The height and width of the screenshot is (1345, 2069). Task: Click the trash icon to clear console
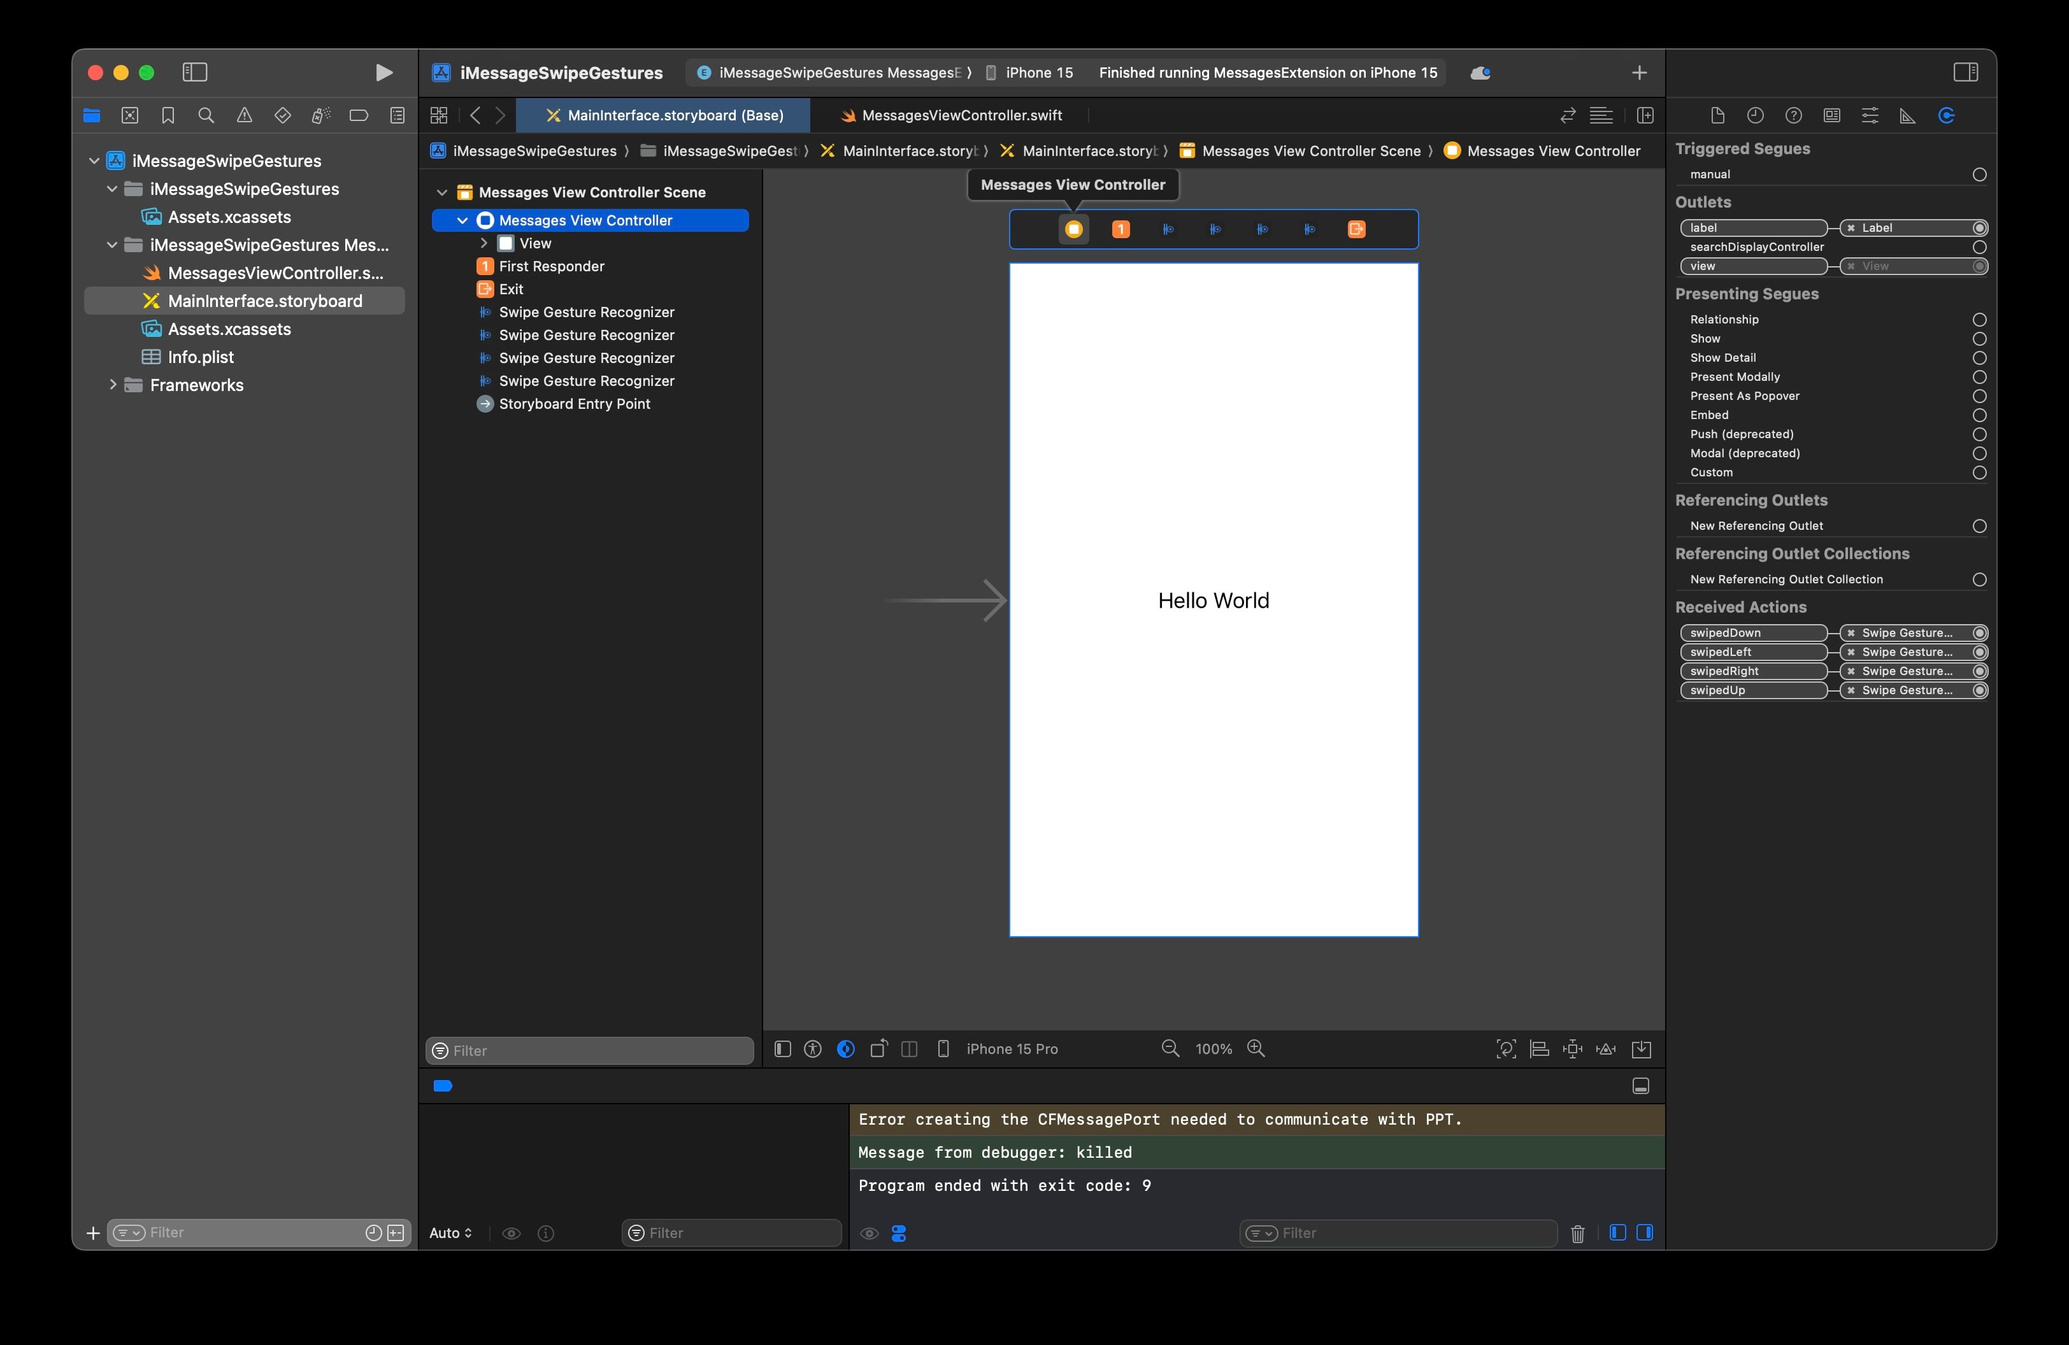pyautogui.click(x=1578, y=1233)
